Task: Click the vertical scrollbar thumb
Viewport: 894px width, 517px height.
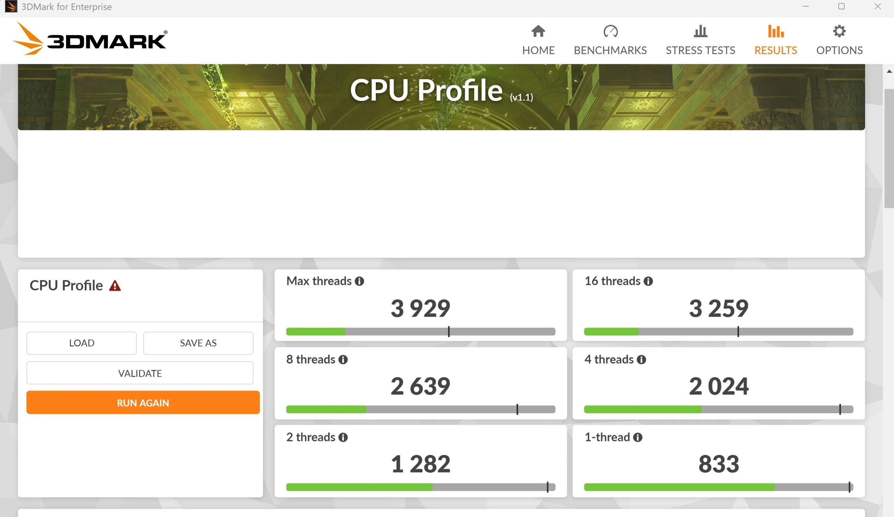Action: (x=889, y=149)
